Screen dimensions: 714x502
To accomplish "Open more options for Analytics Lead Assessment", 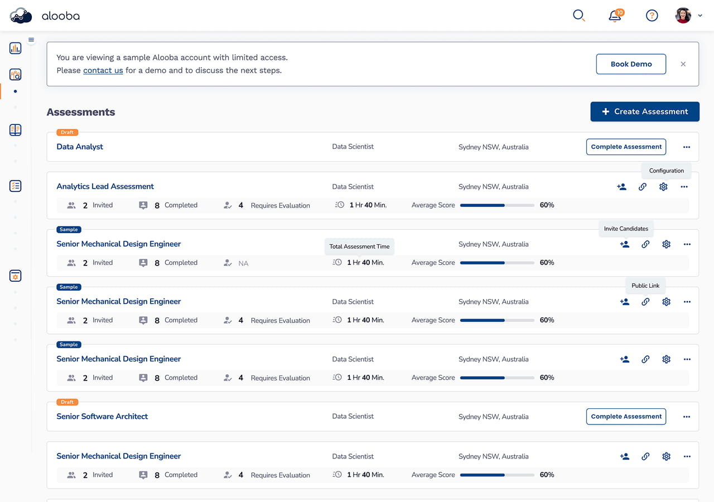I will [x=684, y=187].
